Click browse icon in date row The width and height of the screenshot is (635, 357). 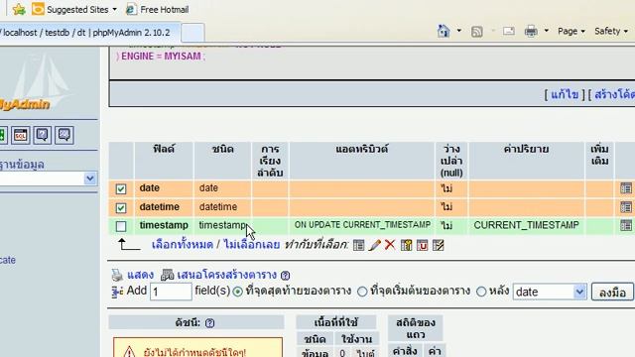[x=626, y=188]
